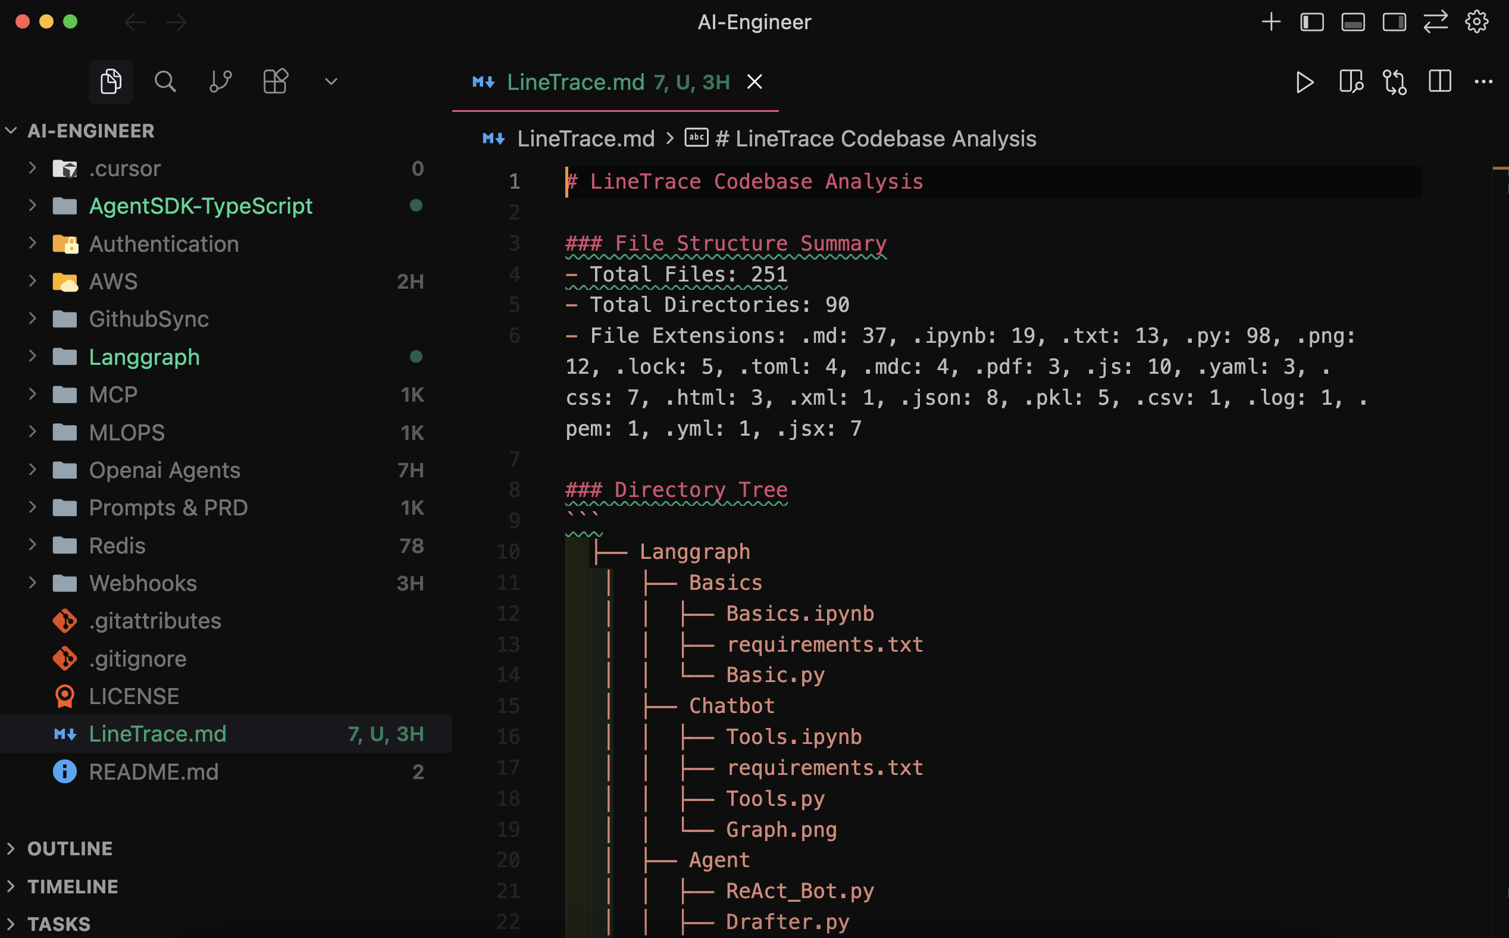
Task: Click LineTrace.md in the breadcrumb
Action: coord(586,138)
